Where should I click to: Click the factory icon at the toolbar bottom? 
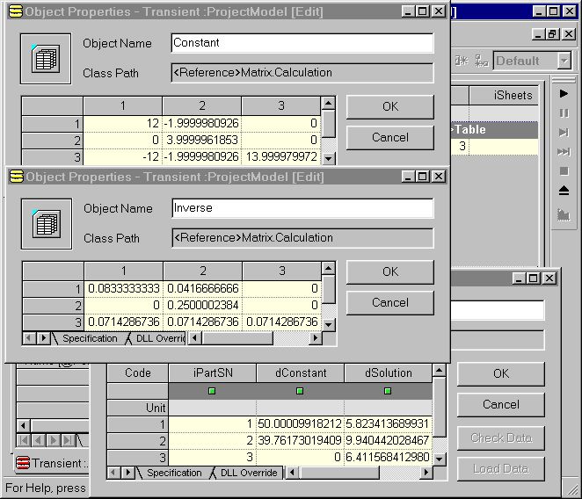(564, 213)
